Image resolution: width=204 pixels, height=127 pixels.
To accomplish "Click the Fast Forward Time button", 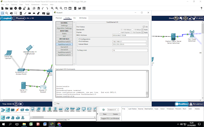I will 21,104.
